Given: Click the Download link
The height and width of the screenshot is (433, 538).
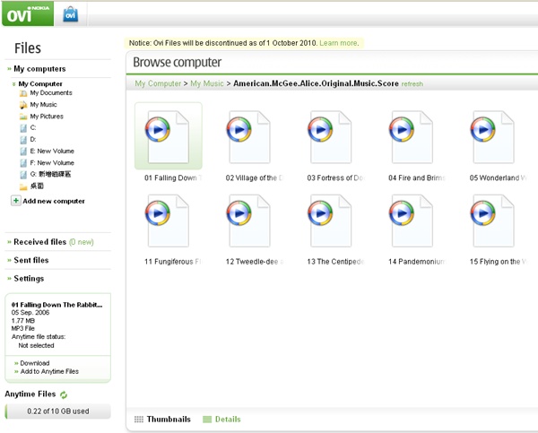Looking at the screenshot, I should [35, 363].
